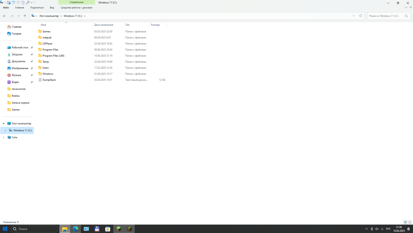Screen dimensions: 413x233
Task: Select the Users folder
Action: [x=45, y=68]
